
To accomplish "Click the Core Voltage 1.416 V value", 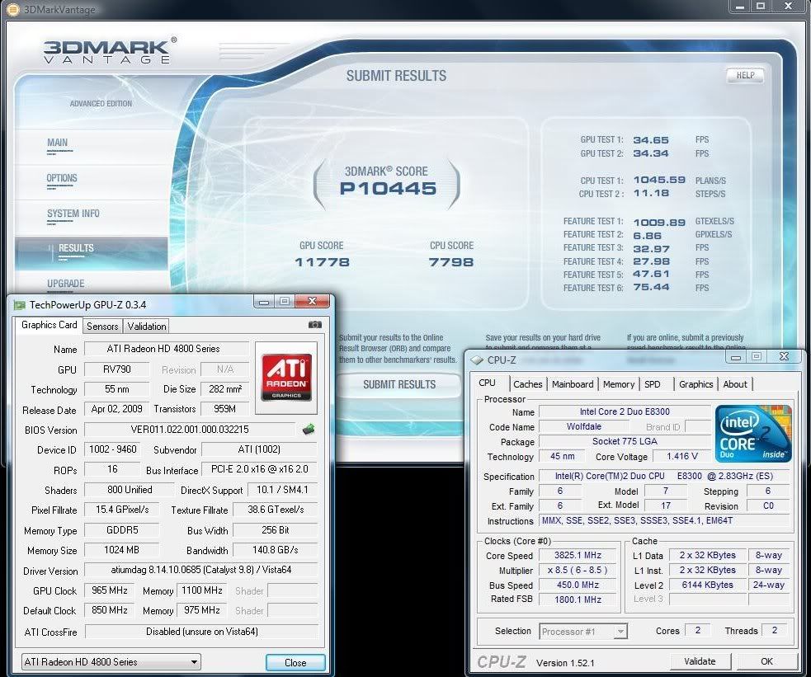I will point(681,456).
